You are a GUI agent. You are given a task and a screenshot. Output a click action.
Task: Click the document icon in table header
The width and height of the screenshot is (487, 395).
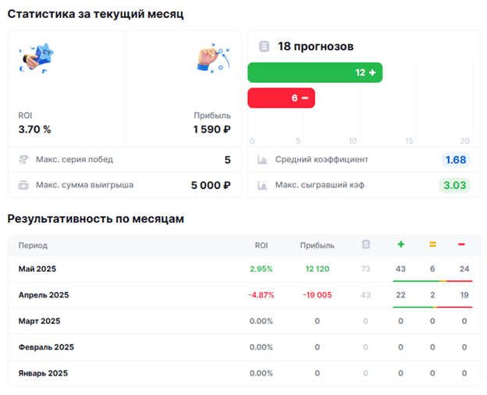(366, 244)
